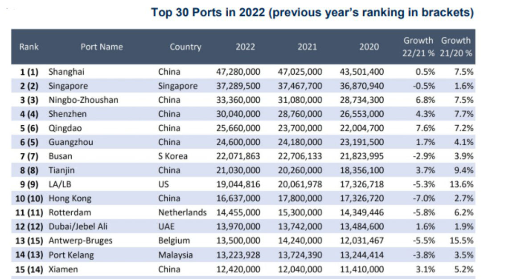Click "Singapore" in the Port Name column
The height and width of the screenshot is (279, 509).
68,86
